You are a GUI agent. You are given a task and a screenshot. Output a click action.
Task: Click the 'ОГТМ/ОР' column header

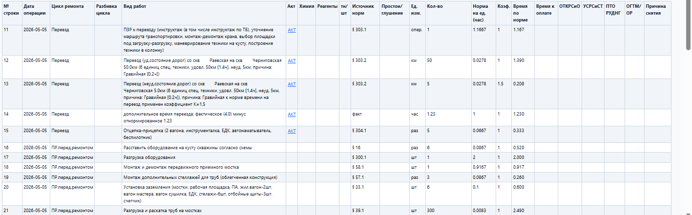coord(634,13)
